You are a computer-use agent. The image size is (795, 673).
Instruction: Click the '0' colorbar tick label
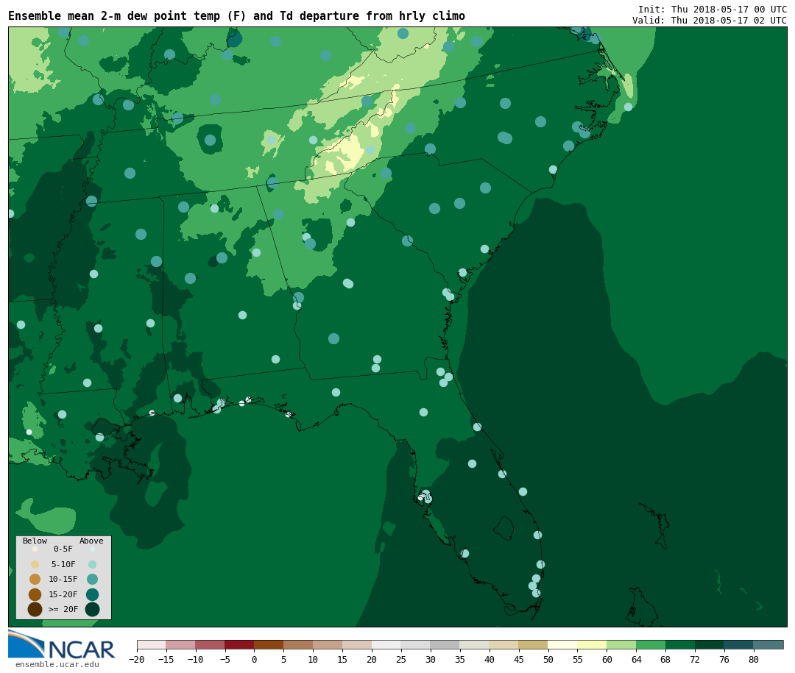254,659
